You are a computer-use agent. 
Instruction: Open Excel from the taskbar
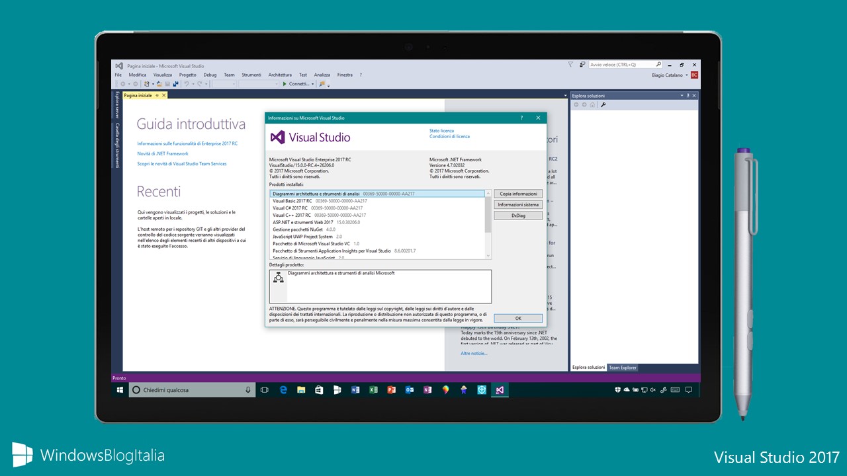pyautogui.click(x=373, y=390)
